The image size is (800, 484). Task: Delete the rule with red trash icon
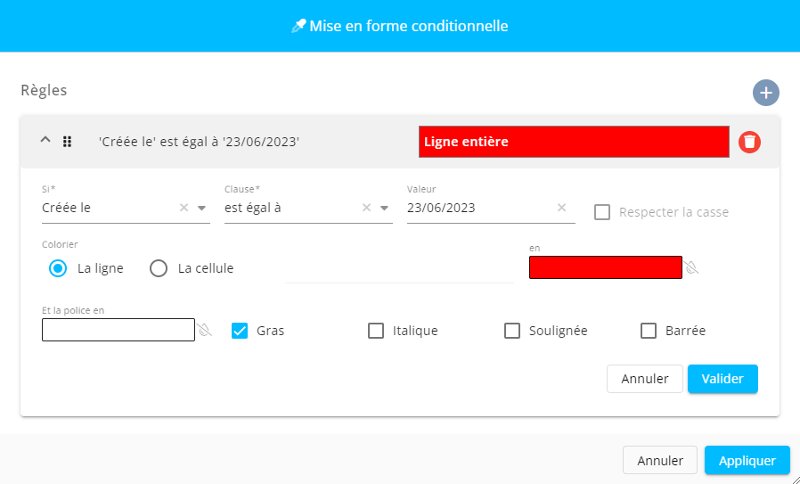(750, 142)
